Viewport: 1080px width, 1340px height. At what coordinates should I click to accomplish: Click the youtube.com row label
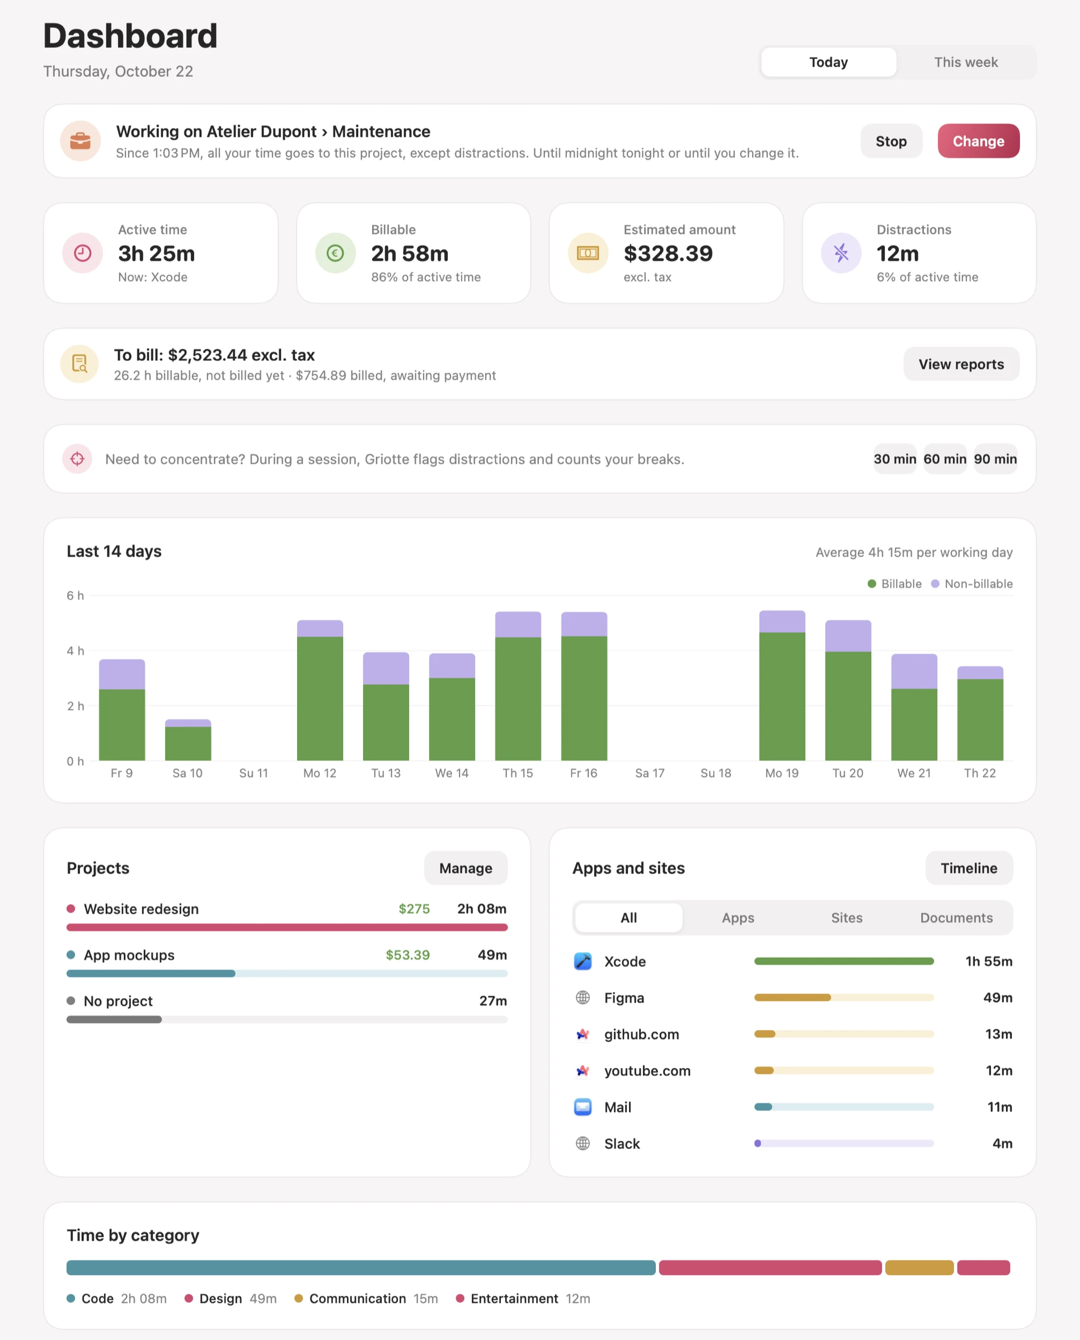[647, 1071]
